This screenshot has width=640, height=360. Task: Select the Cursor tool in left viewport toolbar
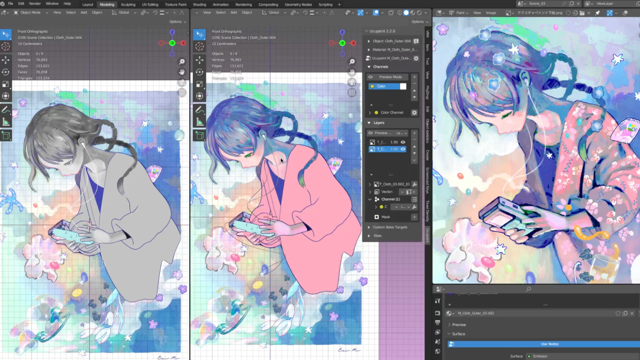pos(6,46)
